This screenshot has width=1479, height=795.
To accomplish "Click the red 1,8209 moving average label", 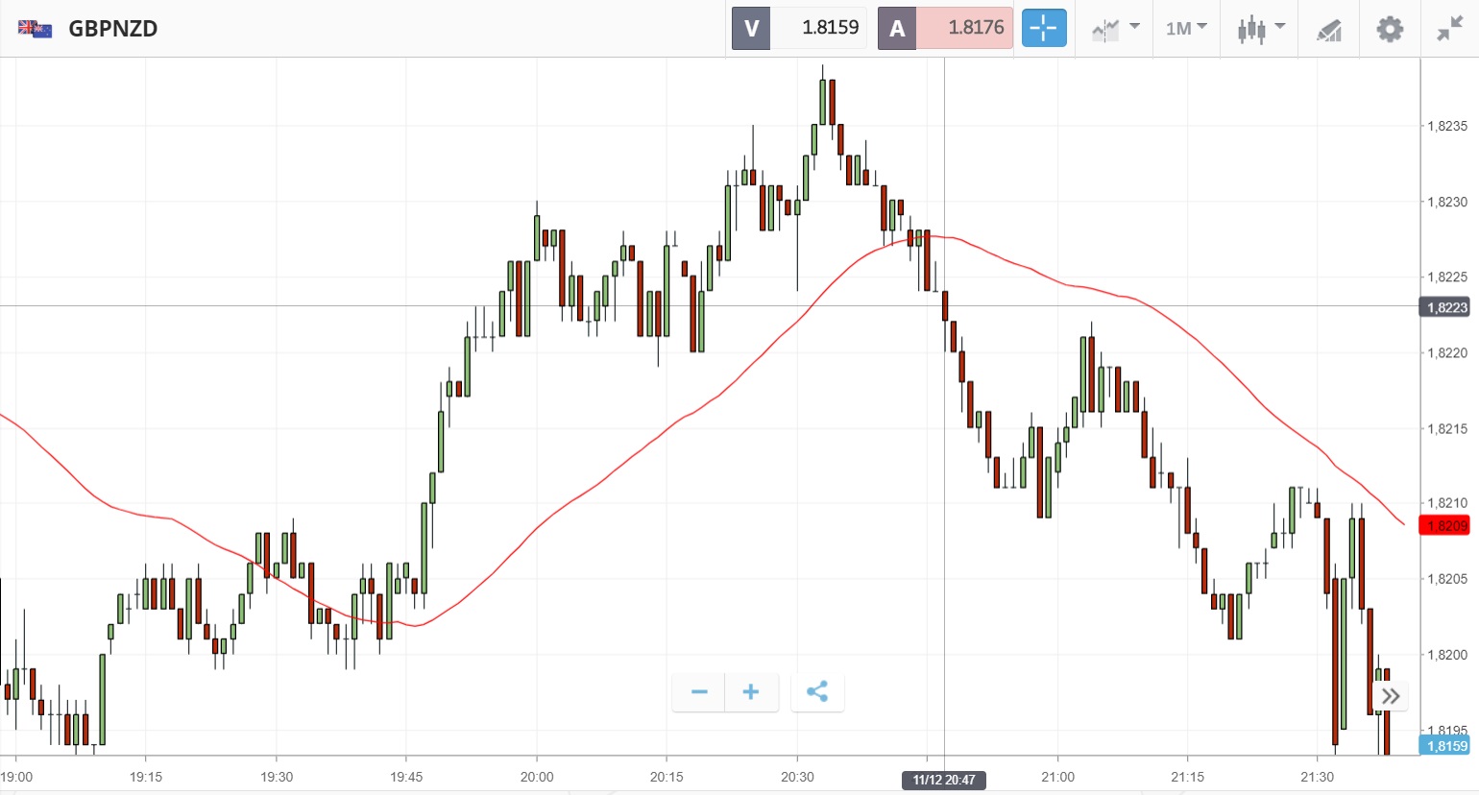I will [x=1447, y=525].
